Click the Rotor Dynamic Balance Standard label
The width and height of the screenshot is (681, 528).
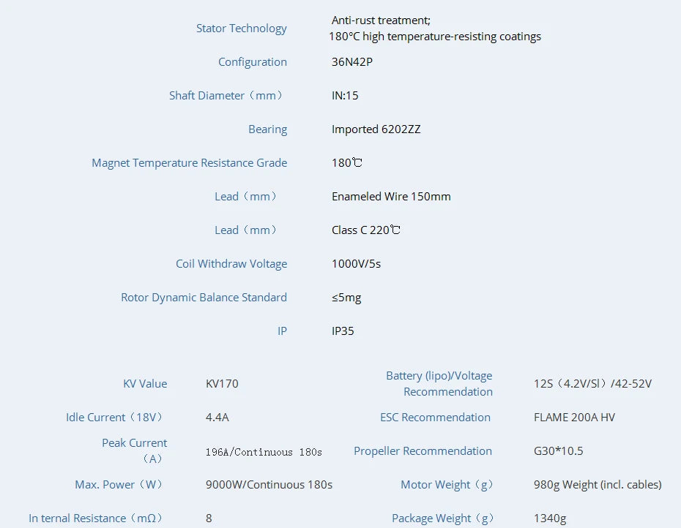204,297
